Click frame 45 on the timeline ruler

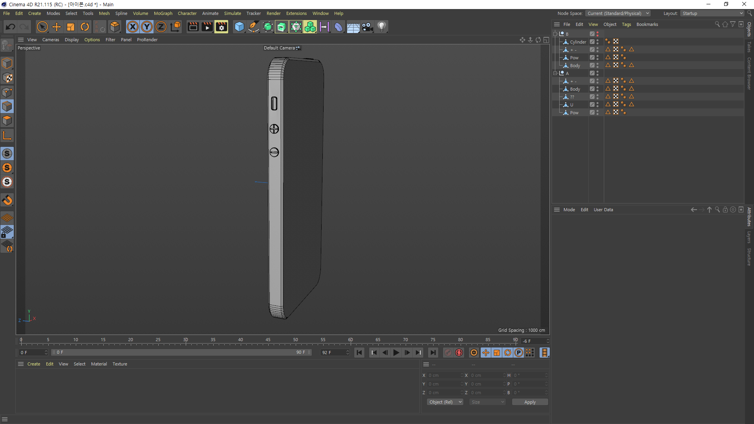coord(268,340)
